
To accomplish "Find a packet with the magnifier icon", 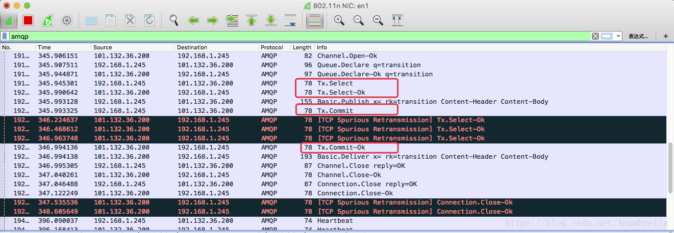I will coord(174,20).
